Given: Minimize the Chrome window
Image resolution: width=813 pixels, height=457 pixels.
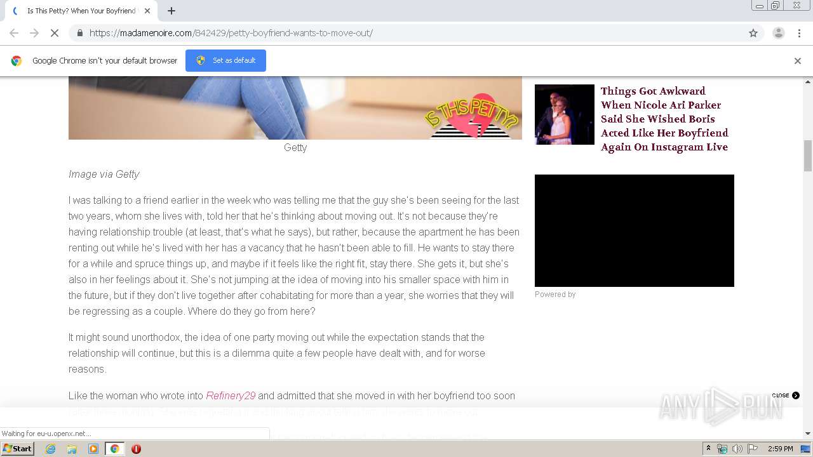Looking at the screenshot, I should coord(760,6).
